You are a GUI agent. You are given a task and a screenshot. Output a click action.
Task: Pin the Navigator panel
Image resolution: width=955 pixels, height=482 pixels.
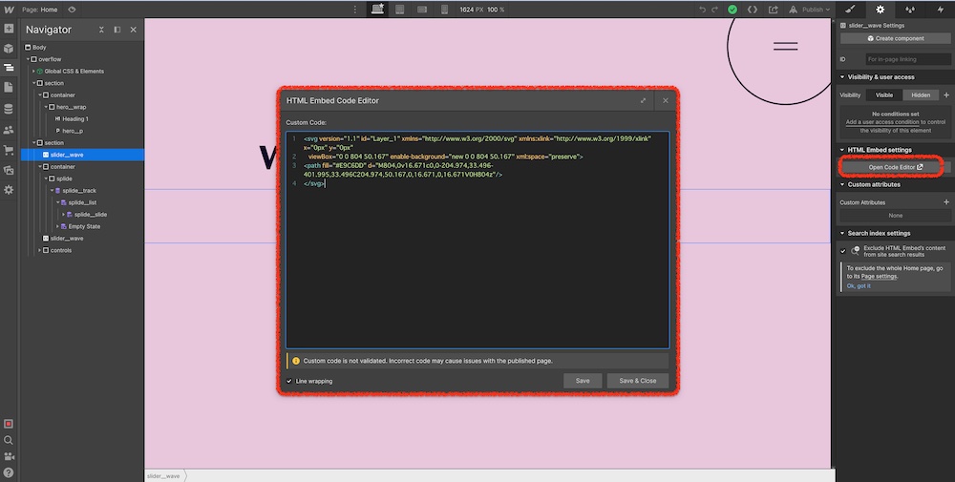pyautogui.click(x=117, y=30)
